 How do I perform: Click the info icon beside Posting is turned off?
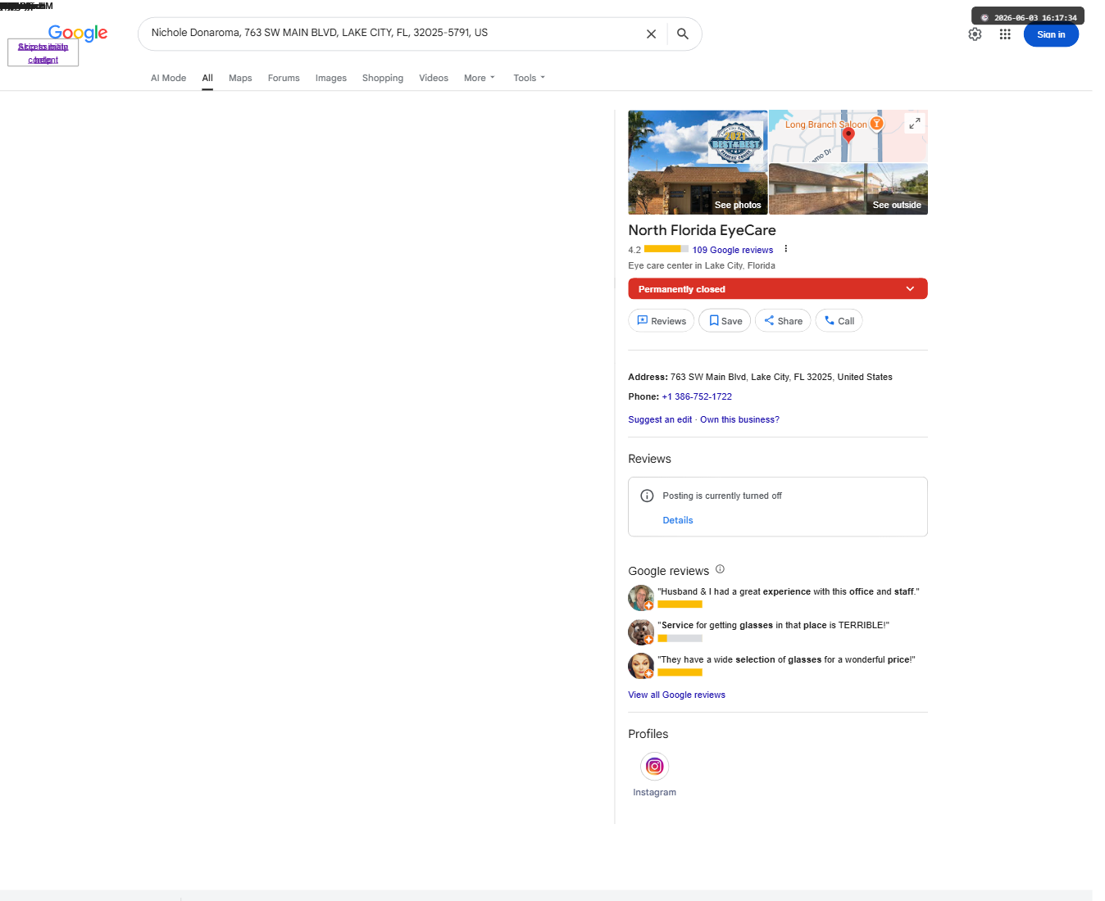click(x=647, y=496)
